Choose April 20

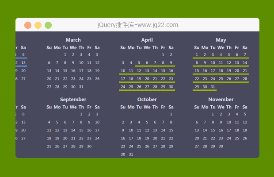pyautogui.click(x=147, y=79)
